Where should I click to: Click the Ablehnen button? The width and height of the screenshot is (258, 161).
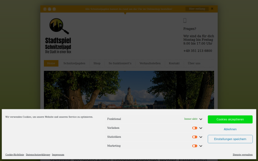[230, 129]
